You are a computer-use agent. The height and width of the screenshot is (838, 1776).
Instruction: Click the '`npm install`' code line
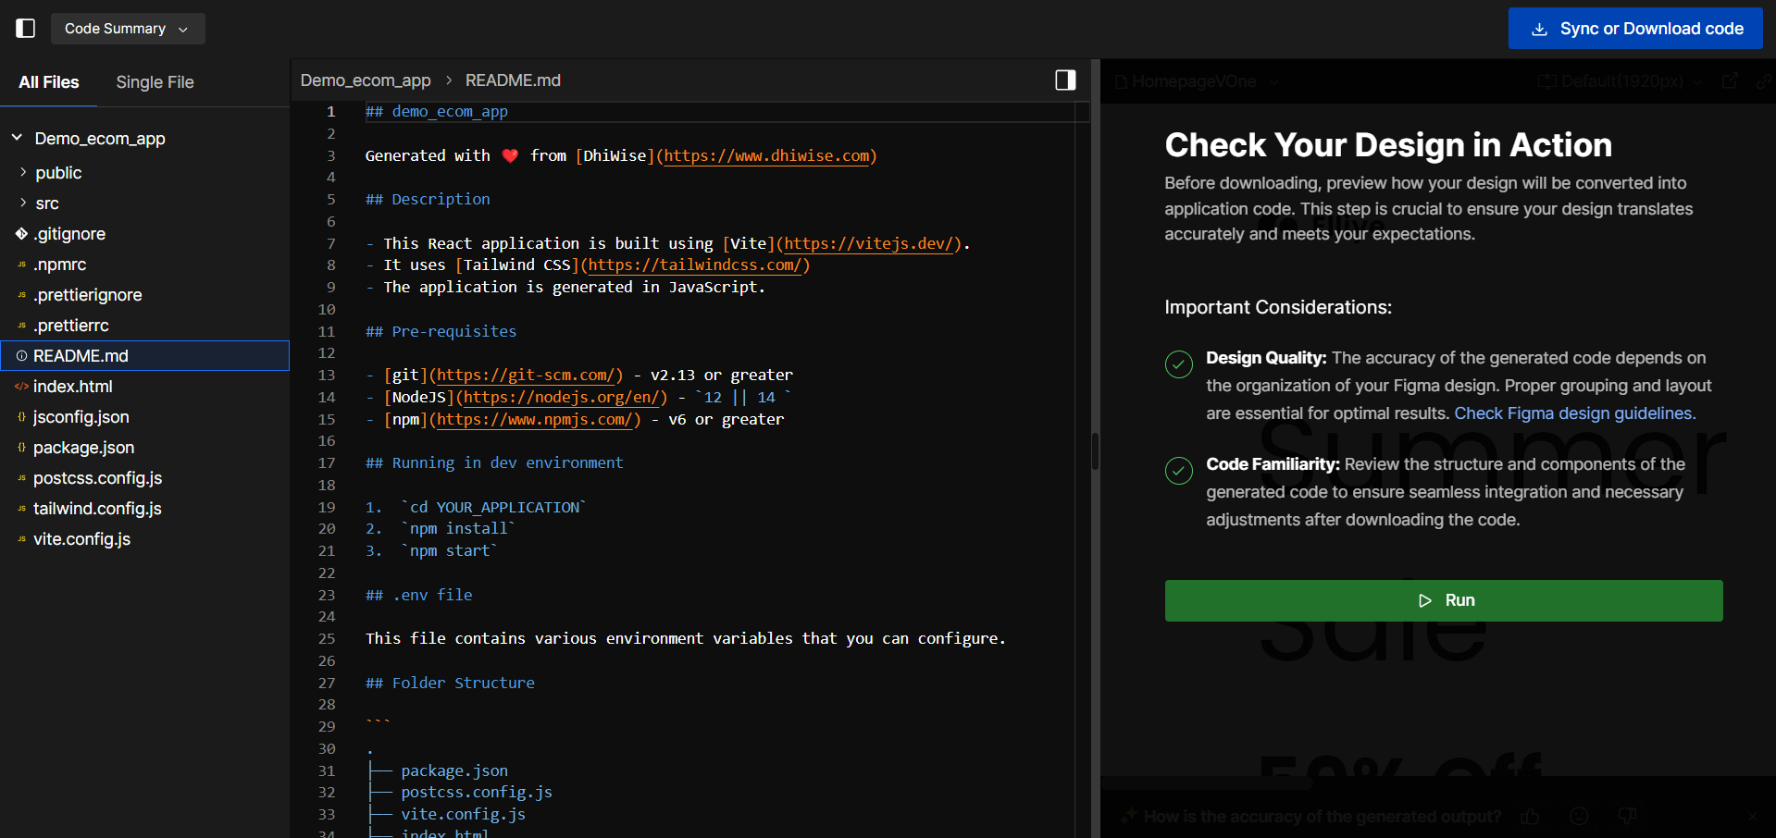(458, 528)
